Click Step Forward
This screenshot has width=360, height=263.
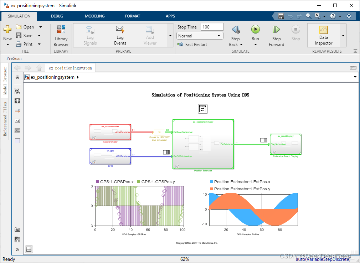click(277, 36)
